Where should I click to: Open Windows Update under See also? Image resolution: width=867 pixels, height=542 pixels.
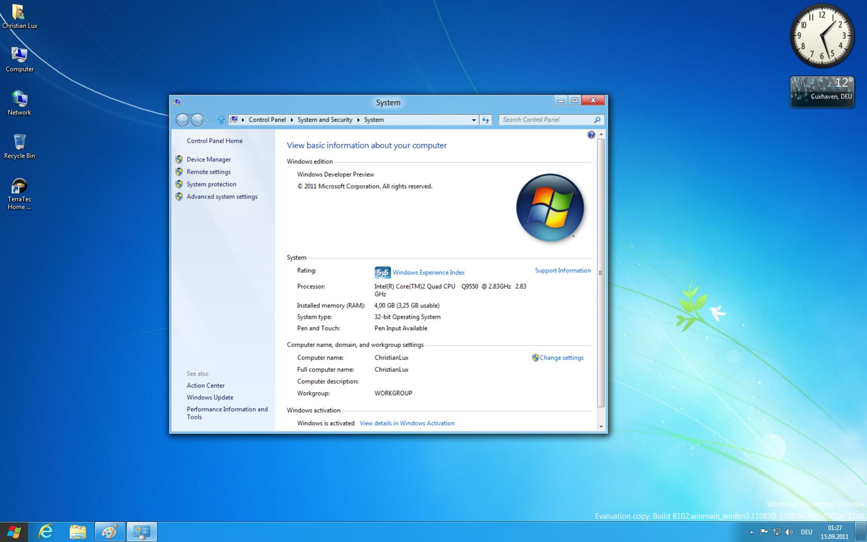210,397
